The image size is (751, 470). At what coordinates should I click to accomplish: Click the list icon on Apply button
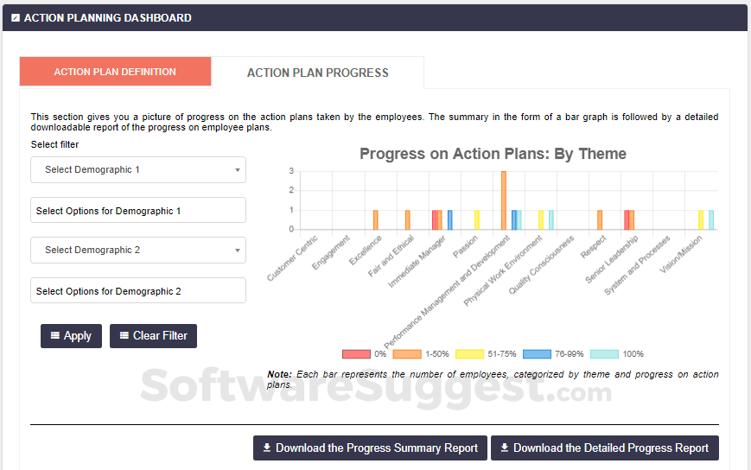55,335
